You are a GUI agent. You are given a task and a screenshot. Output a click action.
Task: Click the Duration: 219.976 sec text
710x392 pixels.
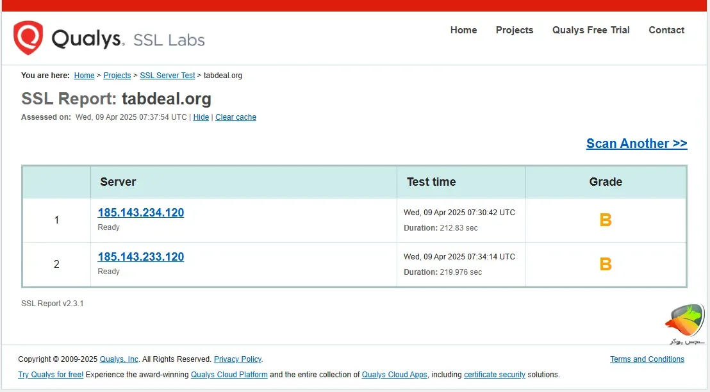pyautogui.click(x=443, y=272)
